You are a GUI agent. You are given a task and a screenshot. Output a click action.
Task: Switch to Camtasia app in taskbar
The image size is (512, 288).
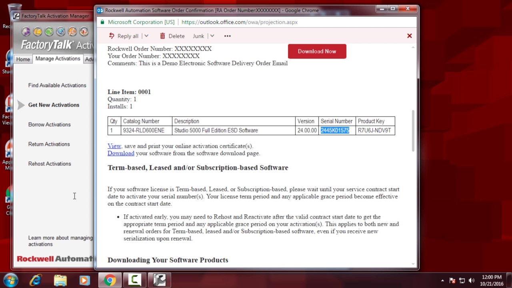[x=135, y=280]
